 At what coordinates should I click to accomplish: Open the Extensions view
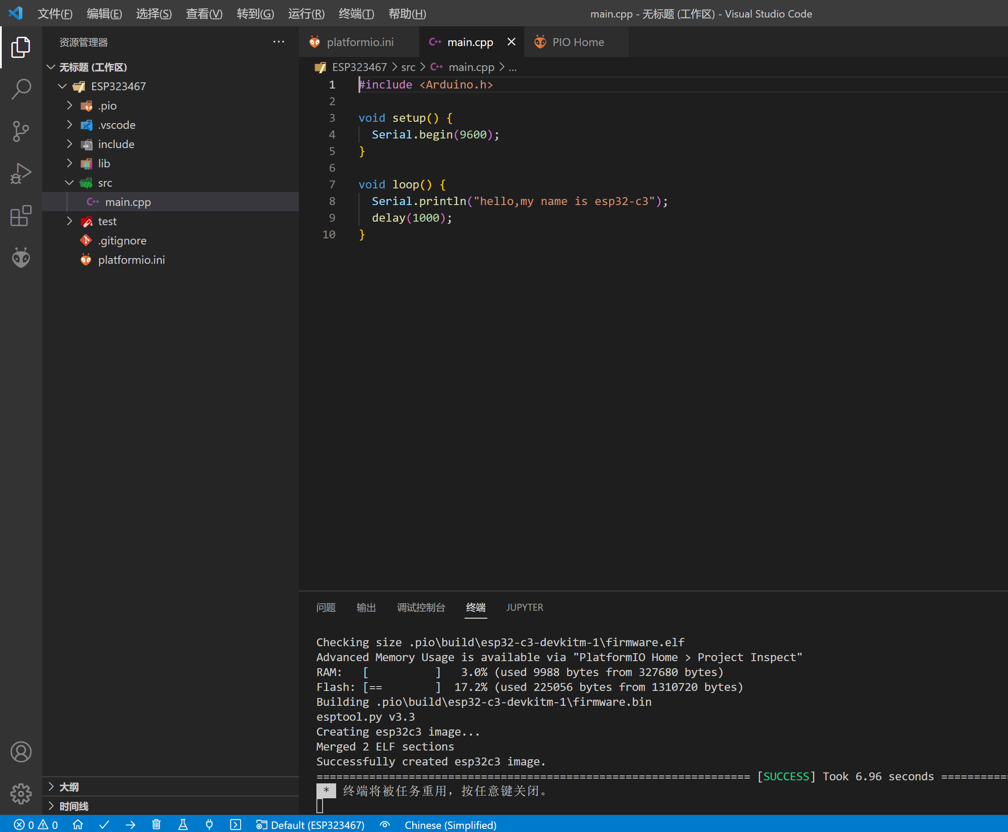coord(21,216)
